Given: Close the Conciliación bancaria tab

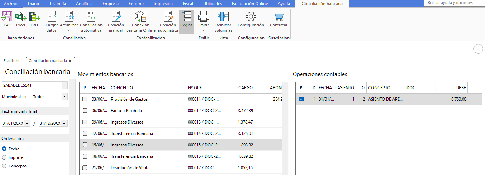Looking at the screenshot, I should [70, 61].
